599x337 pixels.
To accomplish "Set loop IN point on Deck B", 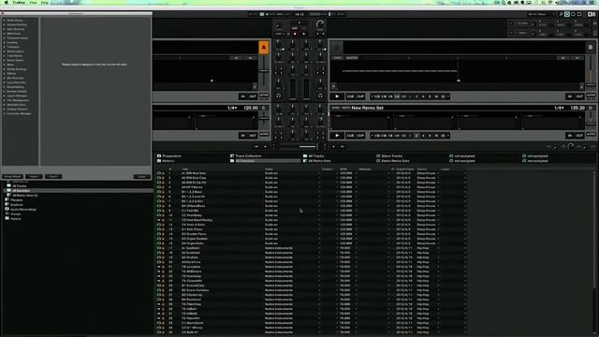I will [x=570, y=96].
